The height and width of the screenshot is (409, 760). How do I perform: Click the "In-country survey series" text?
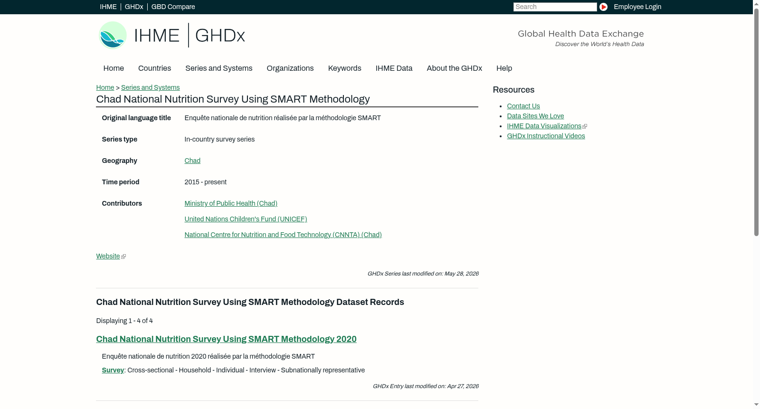point(219,139)
